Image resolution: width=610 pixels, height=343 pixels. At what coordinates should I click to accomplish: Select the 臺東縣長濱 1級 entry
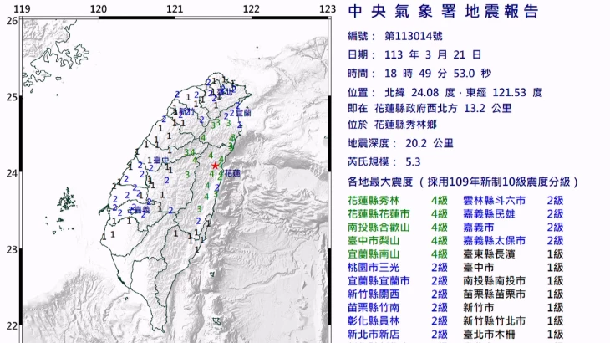pyautogui.click(x=513, y=253)
